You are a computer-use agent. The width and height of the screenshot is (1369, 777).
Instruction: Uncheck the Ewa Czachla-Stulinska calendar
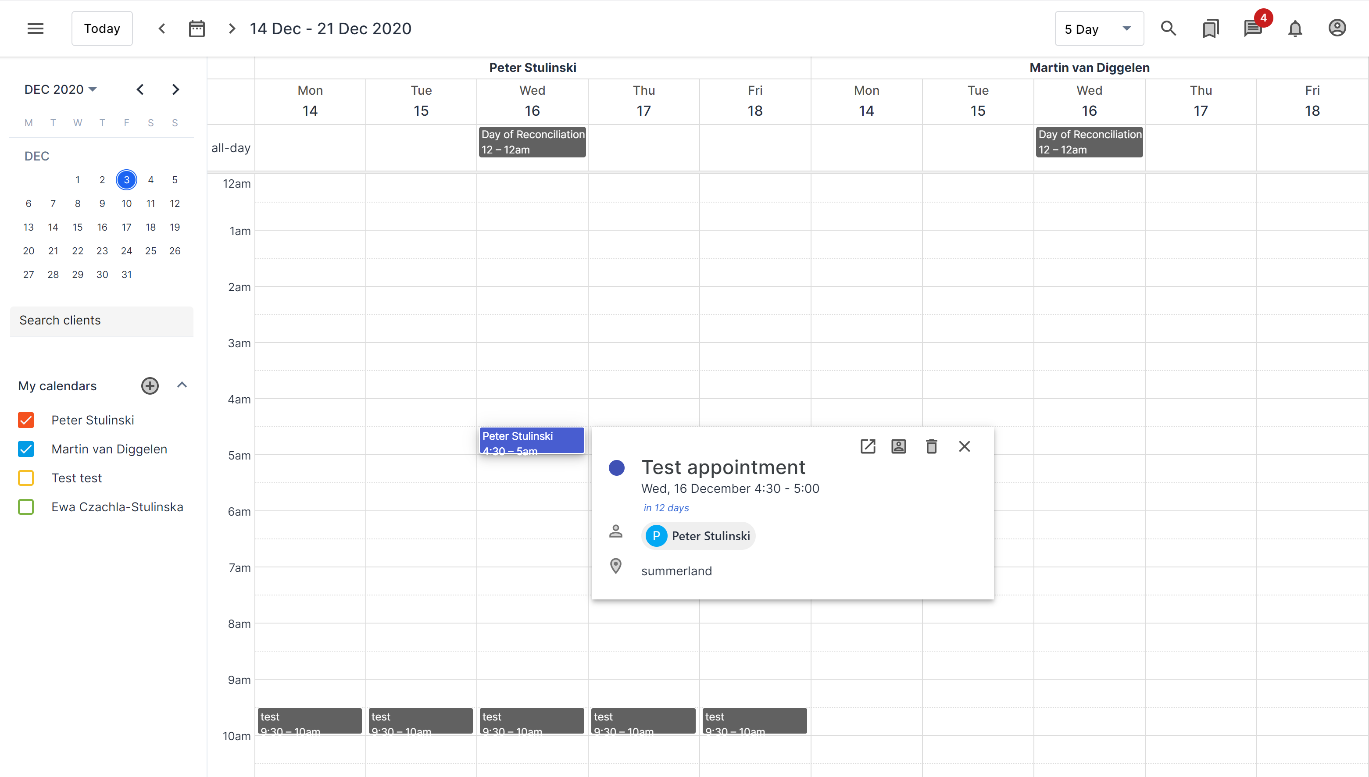point(25,507)
